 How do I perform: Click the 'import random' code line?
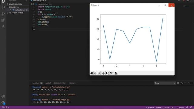(x=45, y=9)
